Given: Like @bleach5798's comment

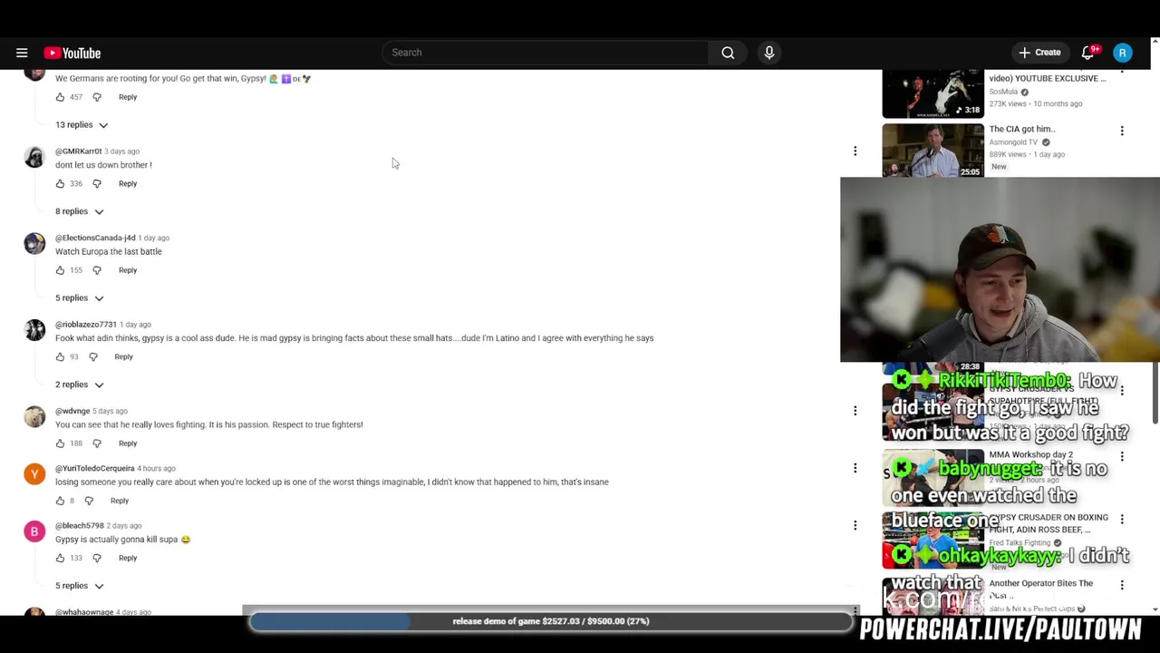Looking at the screenshot, I should [x=60, y=558].
